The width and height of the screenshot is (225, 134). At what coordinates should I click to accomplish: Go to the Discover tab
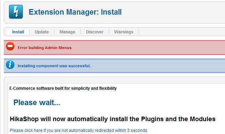click(x=95, y=32)
